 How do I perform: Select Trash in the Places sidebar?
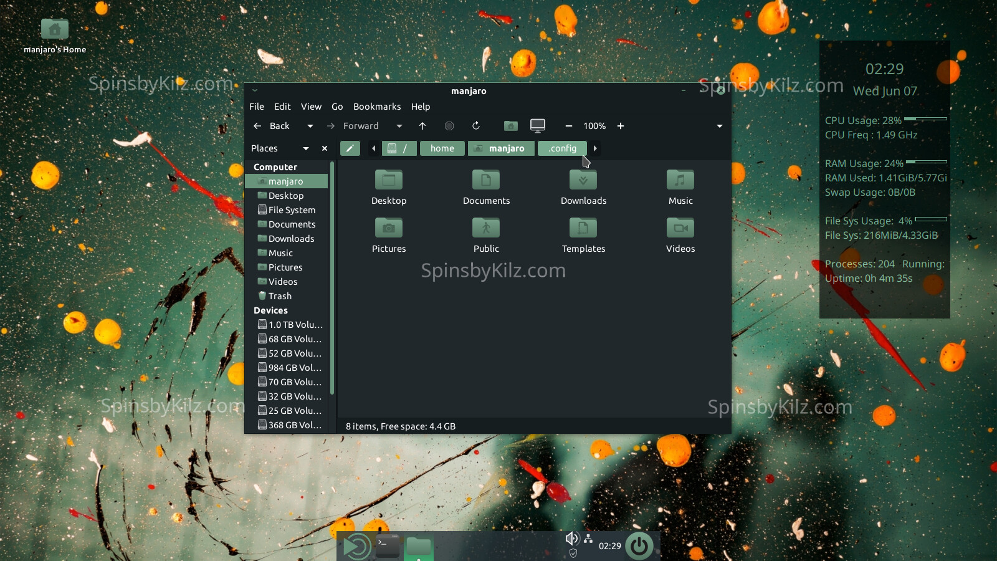(280, 296)
